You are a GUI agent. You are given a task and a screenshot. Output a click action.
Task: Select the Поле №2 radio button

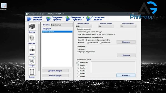click(78, 68)
